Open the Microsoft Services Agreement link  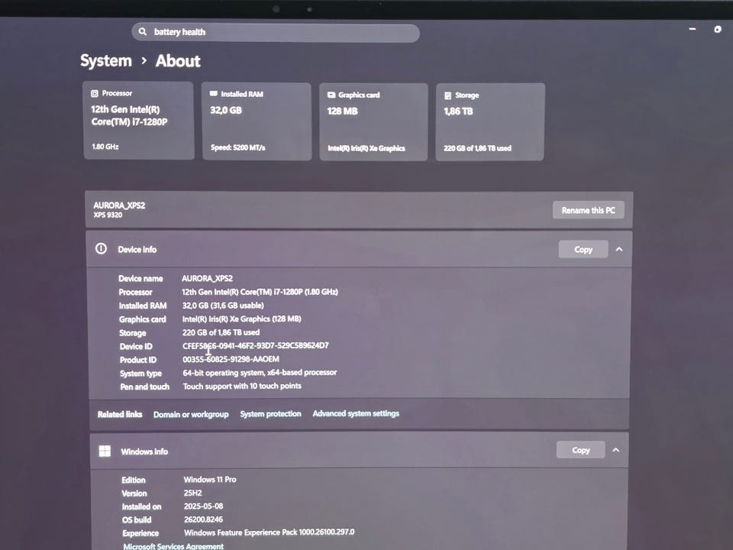coord(173,545)
